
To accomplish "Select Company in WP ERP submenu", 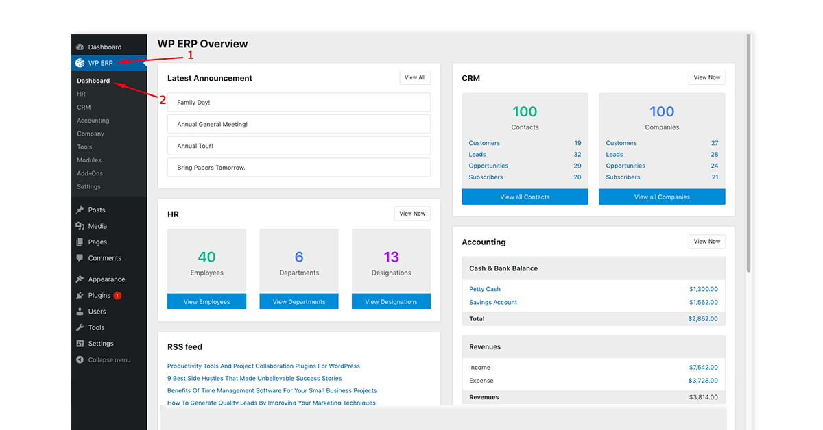I will pyautogui.click(x=91, y=134).
